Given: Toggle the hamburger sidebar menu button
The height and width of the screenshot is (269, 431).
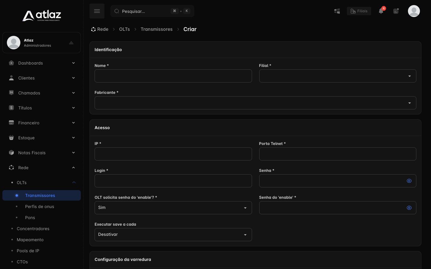Looking at the screenshot, I should [x=97, y=11].
